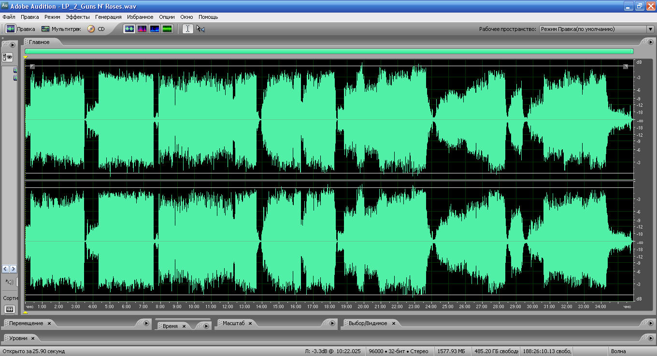The width and height of the screenshot is (657, 356).
Task: Select the spectral phase display icon
Action: [x=167, y=29]
